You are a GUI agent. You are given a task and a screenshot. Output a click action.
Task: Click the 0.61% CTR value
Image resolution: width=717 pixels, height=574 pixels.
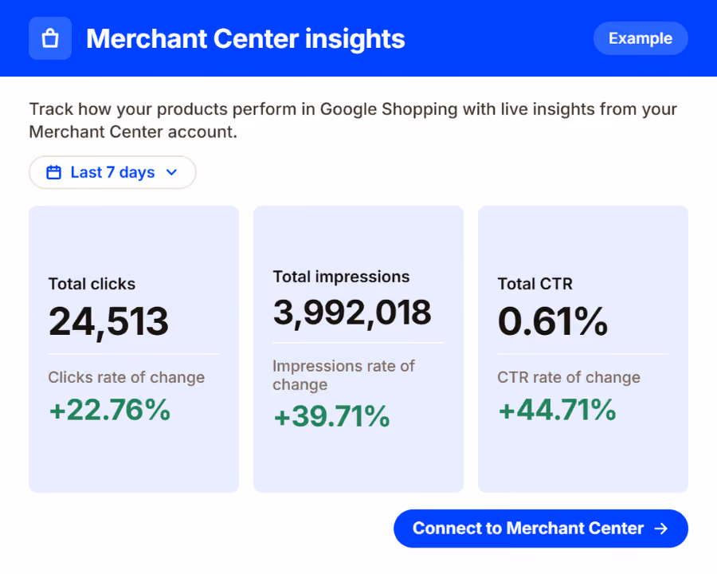(x=552, y=321)
